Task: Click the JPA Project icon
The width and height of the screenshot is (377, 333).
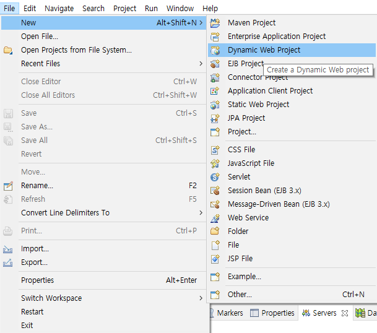Action: 215,118
